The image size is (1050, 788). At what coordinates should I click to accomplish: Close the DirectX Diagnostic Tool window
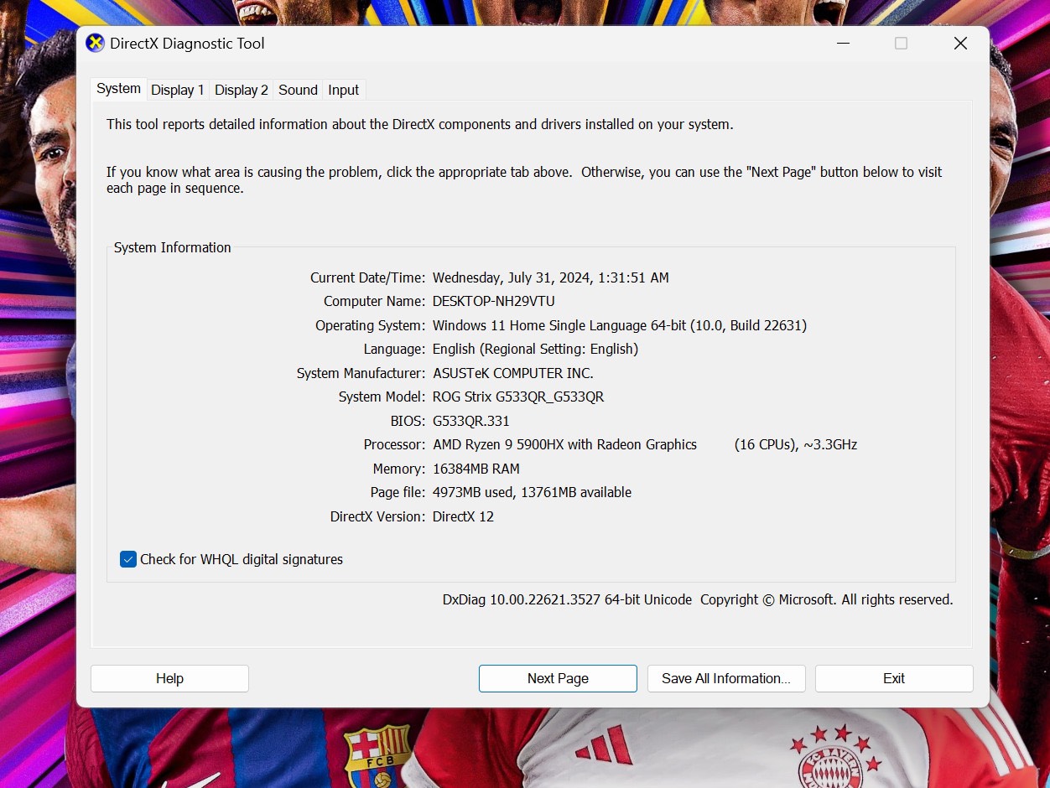point(960,44)
